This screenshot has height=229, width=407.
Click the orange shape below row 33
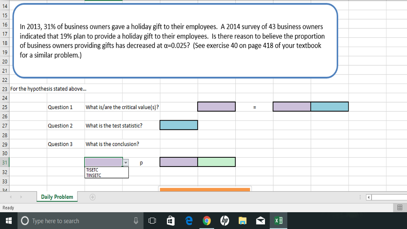[205, 190]
